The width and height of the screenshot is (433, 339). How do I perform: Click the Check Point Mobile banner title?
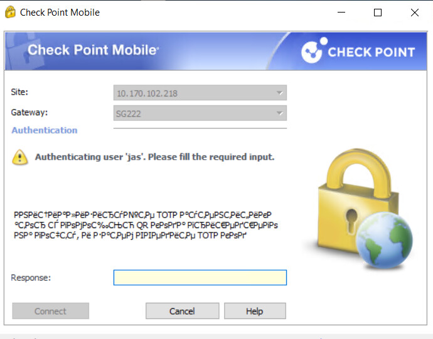(x=94, y=50)
